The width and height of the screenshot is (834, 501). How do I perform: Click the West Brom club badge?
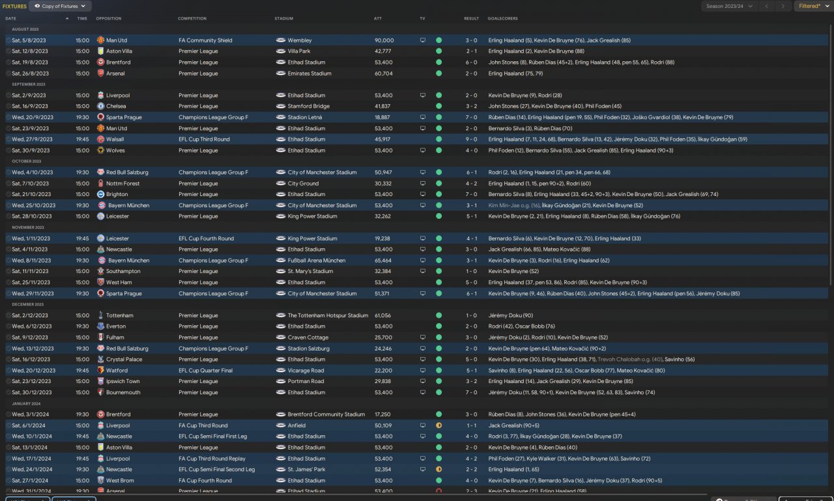[100, 481]
